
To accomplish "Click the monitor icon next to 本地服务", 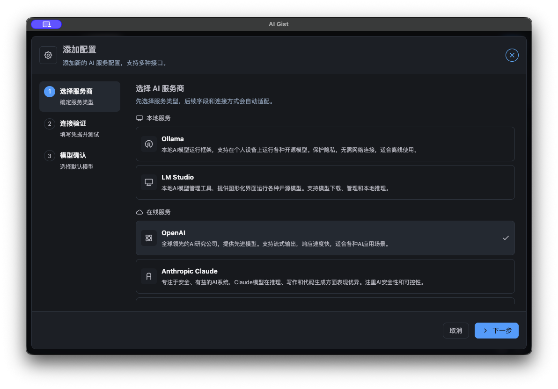I will pos(139,118).
